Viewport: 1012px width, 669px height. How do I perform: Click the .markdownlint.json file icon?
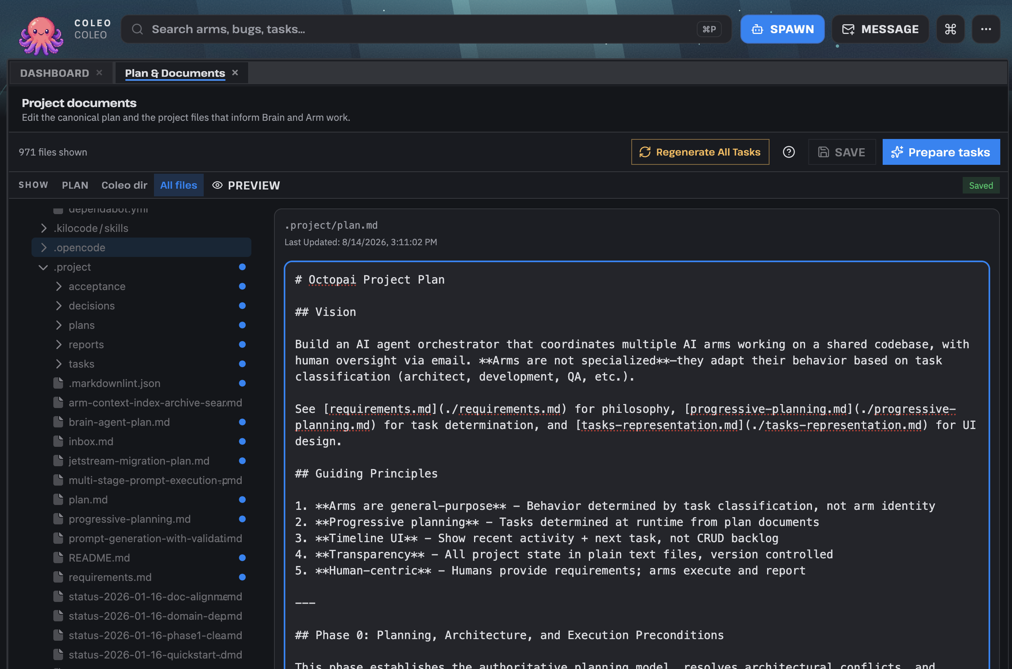tap(59, 383)
